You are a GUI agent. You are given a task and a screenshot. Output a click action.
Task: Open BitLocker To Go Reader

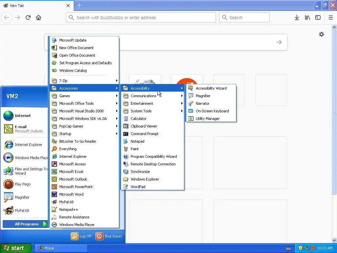tap(84, 141)
